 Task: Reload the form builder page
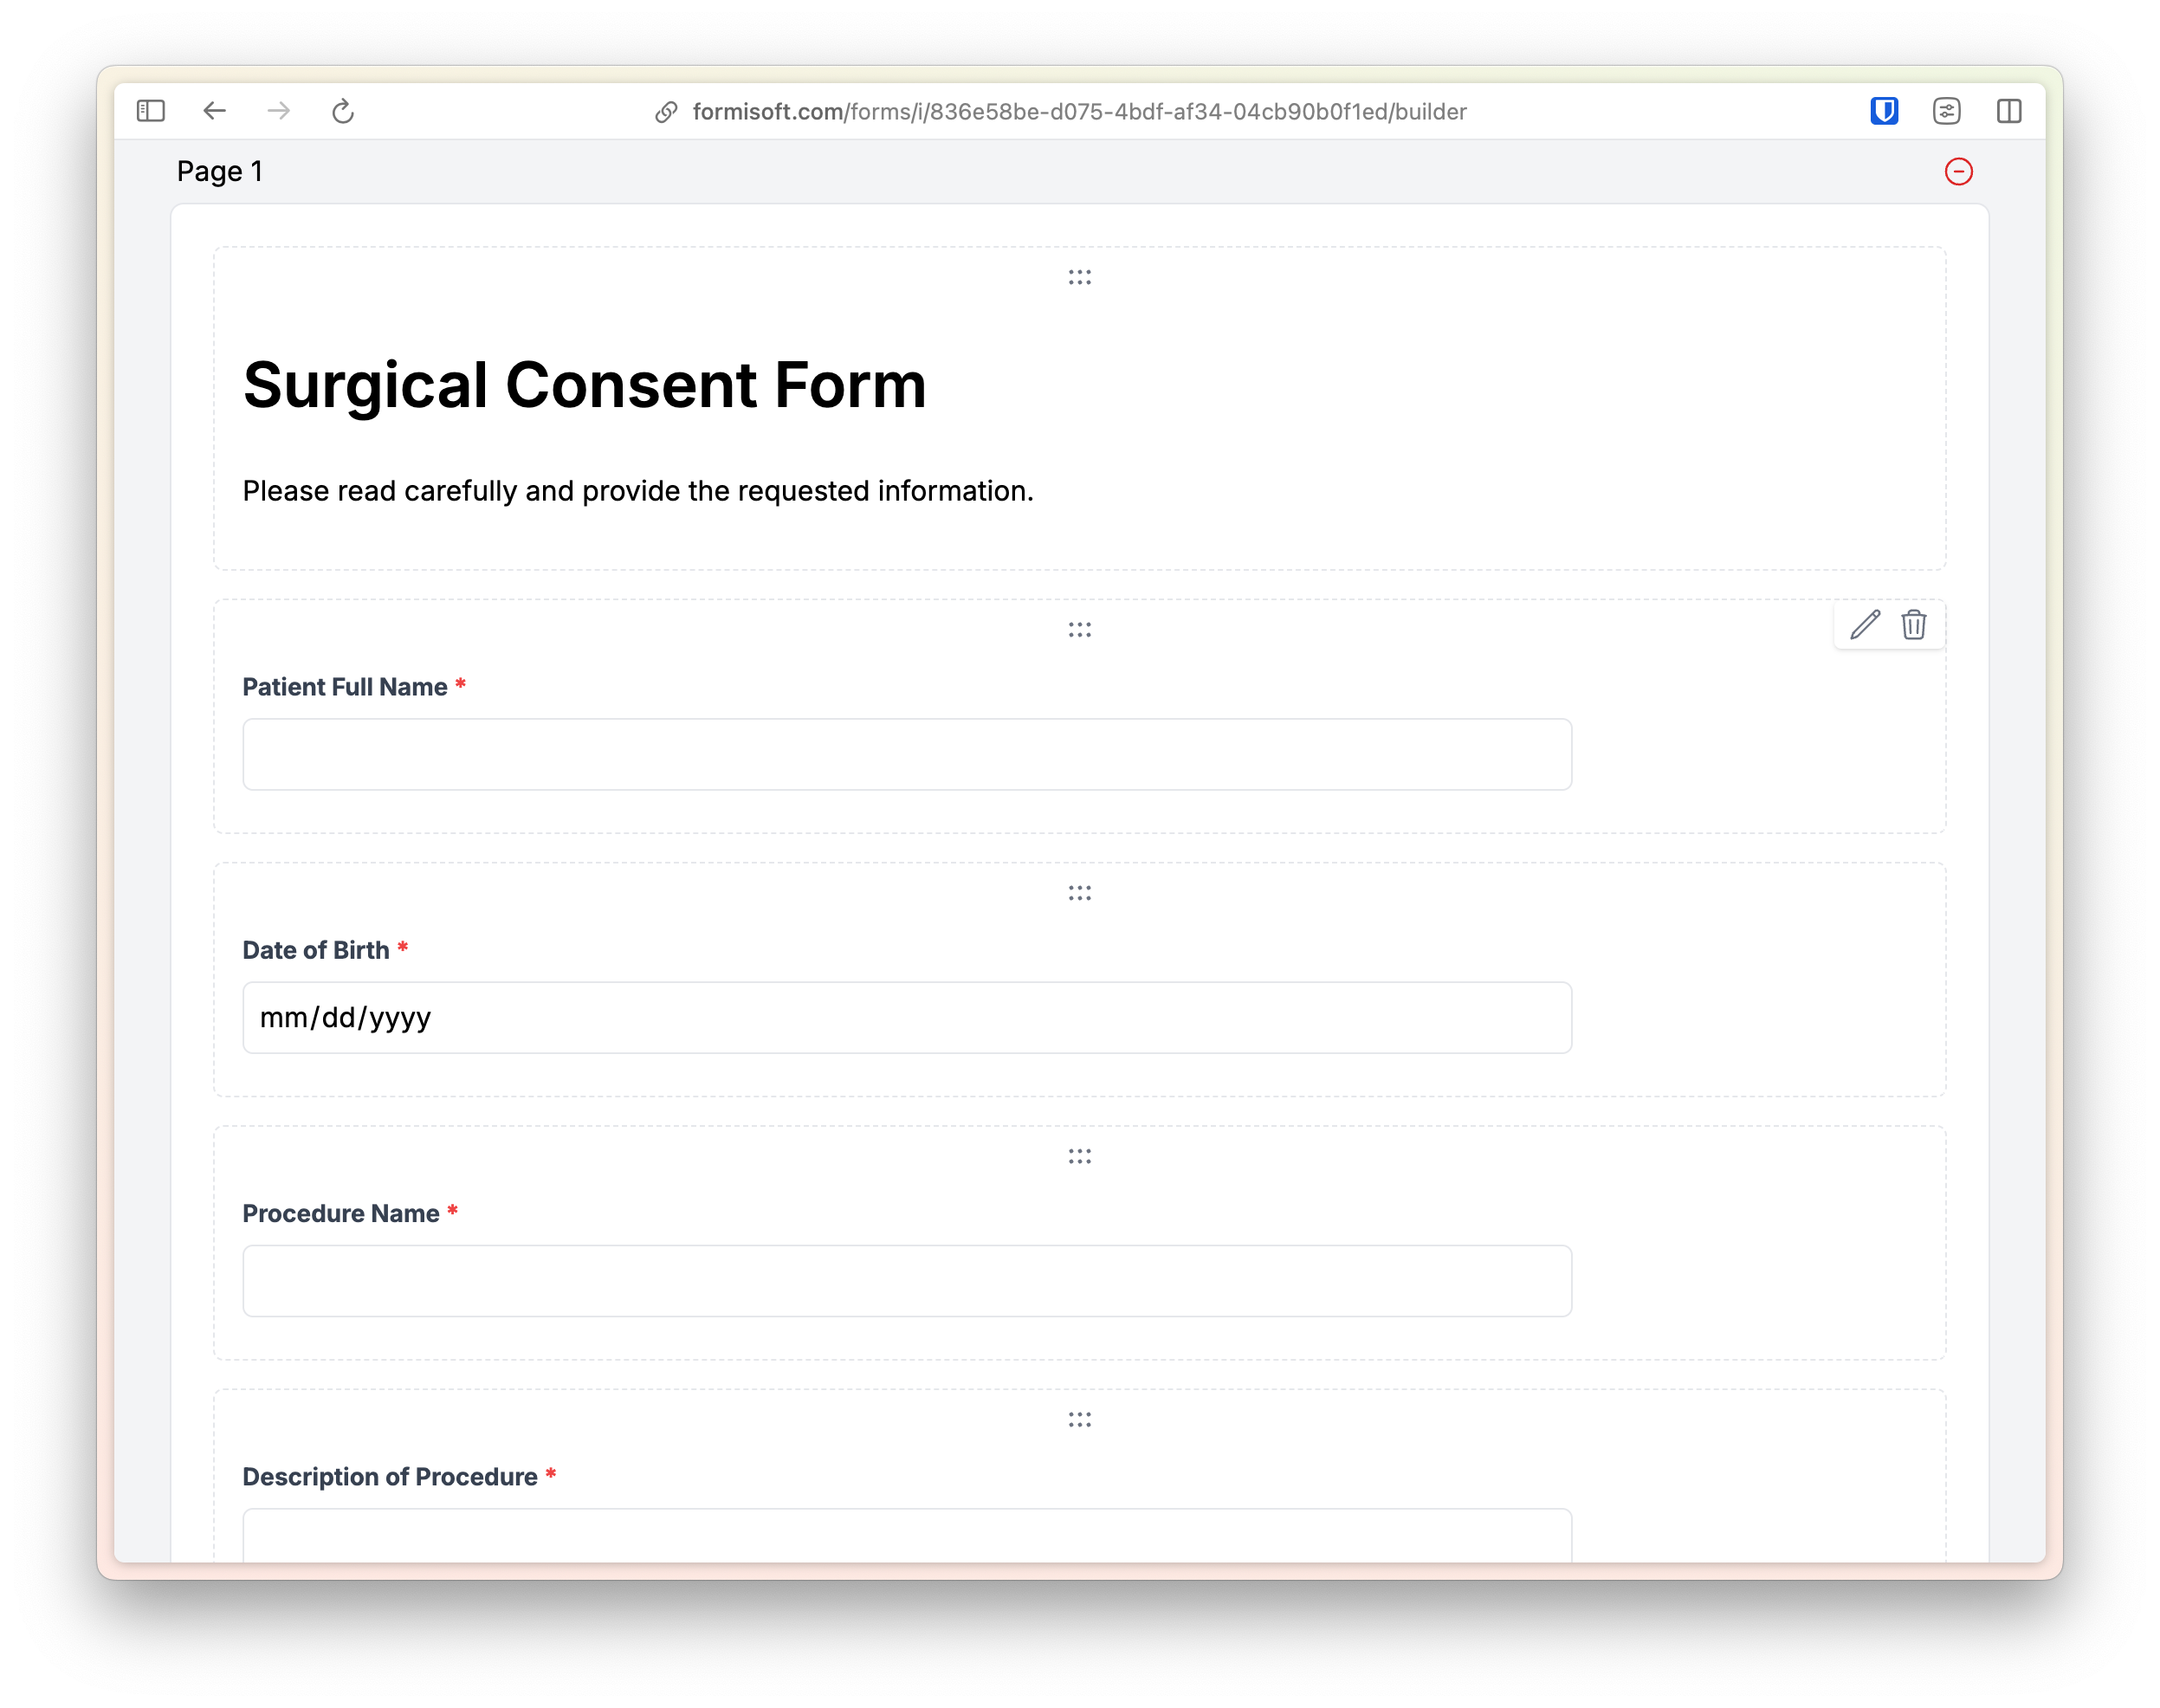[x=343, y=111]
